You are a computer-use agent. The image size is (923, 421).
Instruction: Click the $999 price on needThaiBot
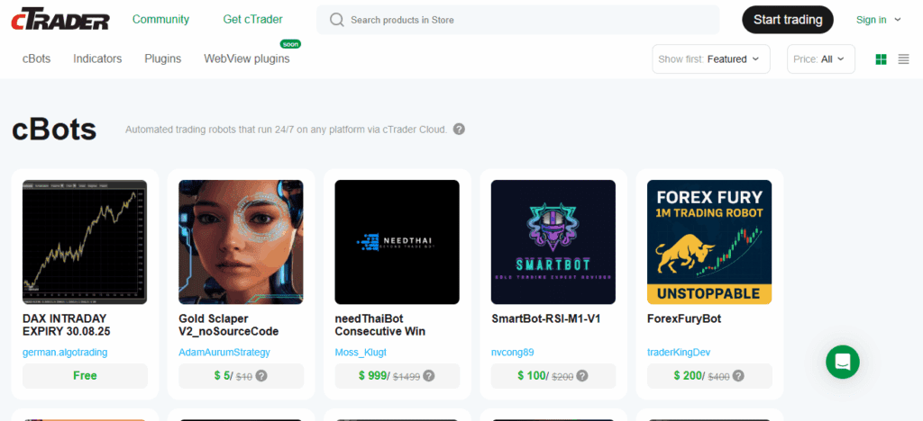click(x=373, y=376)
